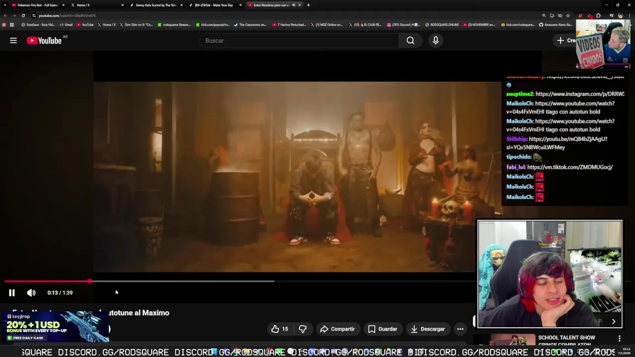Mute the video using the speaker icon
Image resolution: width=635 pixels, height=357 pixels.
pos(31,293)
